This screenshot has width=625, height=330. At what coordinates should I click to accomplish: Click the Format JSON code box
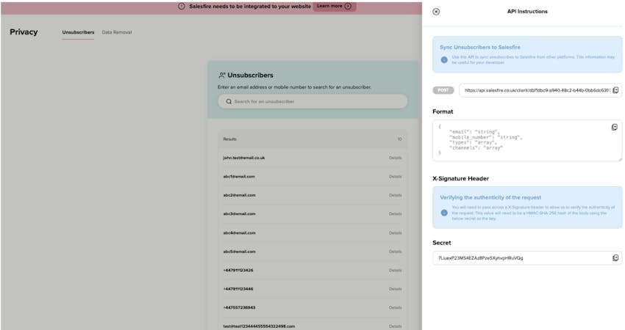pyautogui.click(x=527, y=140)
